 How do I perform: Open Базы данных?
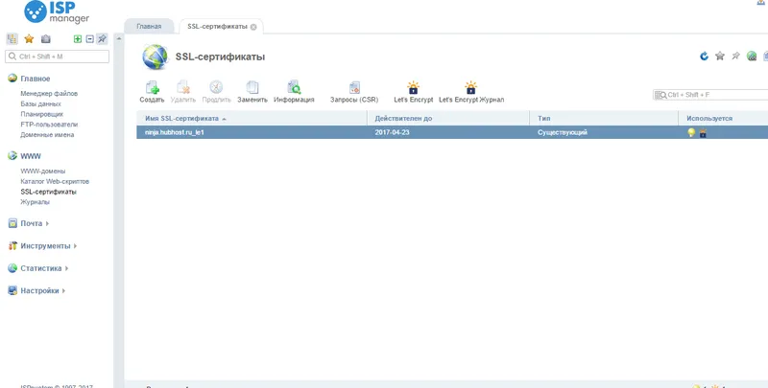pos(40,104)
